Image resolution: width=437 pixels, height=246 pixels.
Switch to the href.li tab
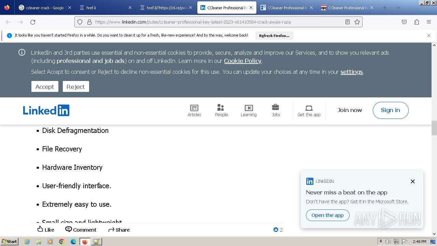105,8
